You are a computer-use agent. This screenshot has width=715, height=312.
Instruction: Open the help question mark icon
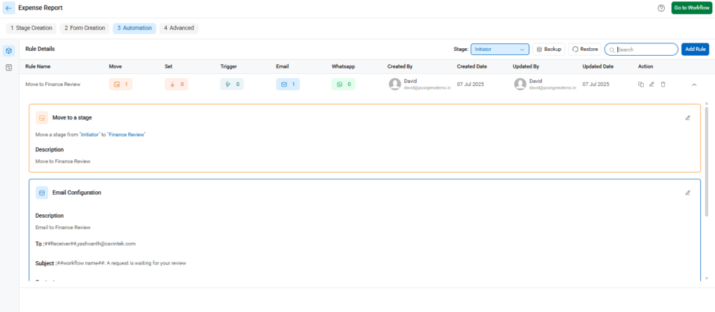click(661, 8)
